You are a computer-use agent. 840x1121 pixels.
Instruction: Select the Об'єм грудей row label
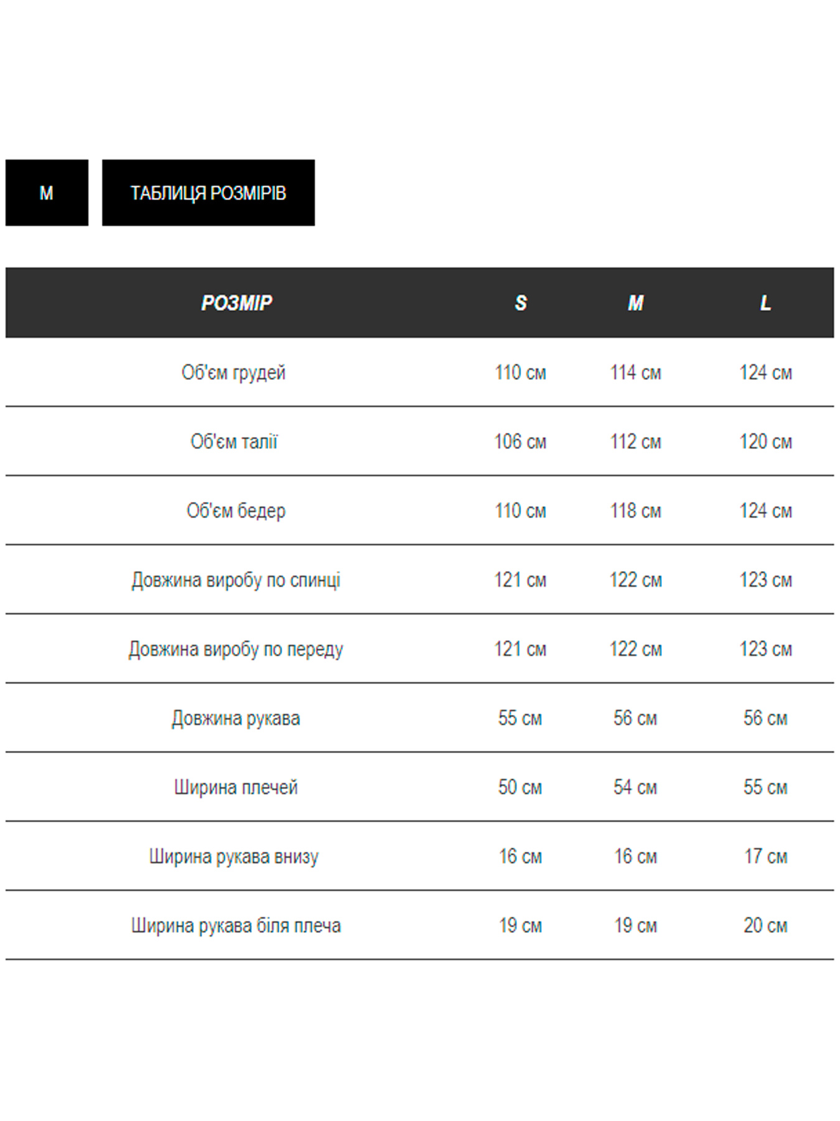point(233,372)
